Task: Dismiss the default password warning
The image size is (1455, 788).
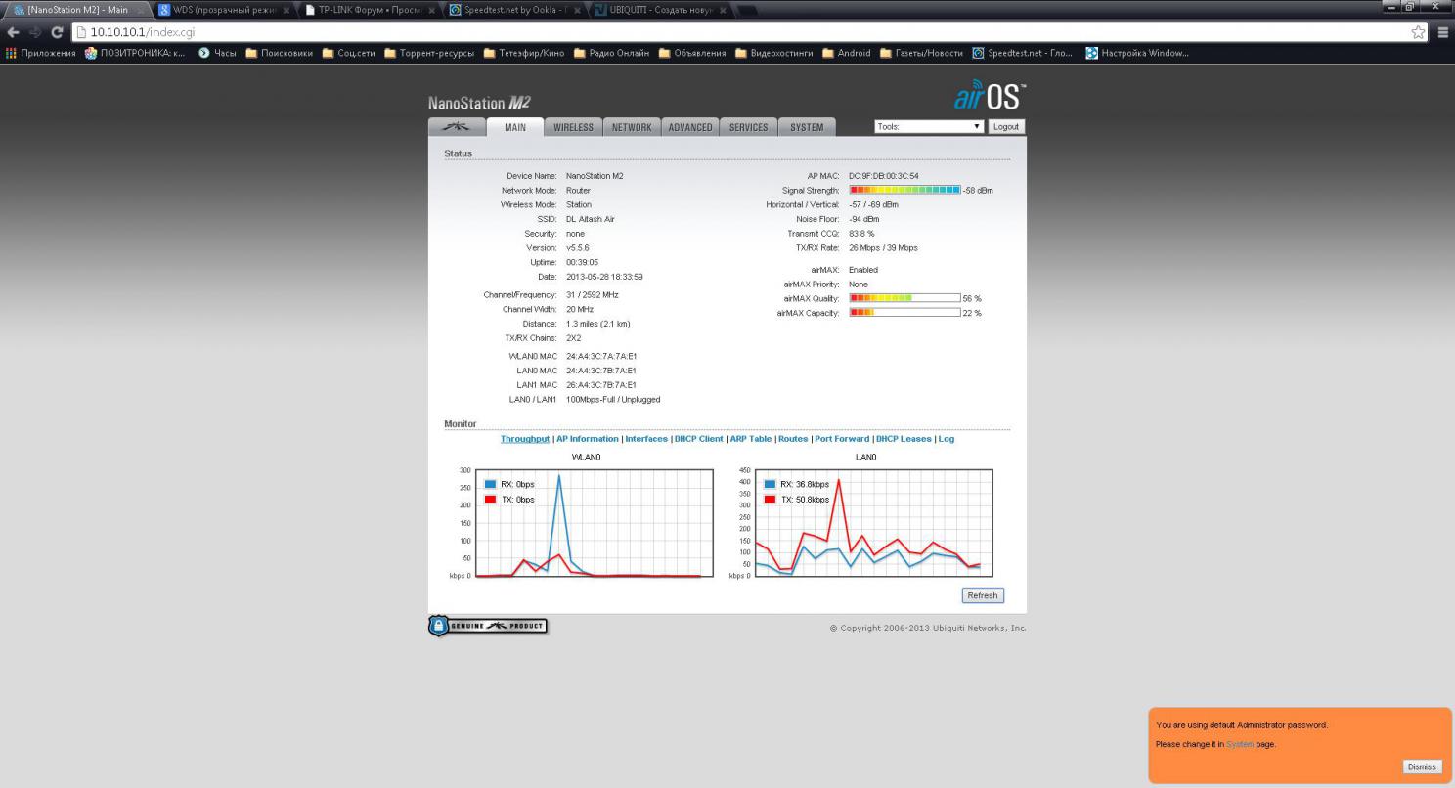Action: 1422,767
